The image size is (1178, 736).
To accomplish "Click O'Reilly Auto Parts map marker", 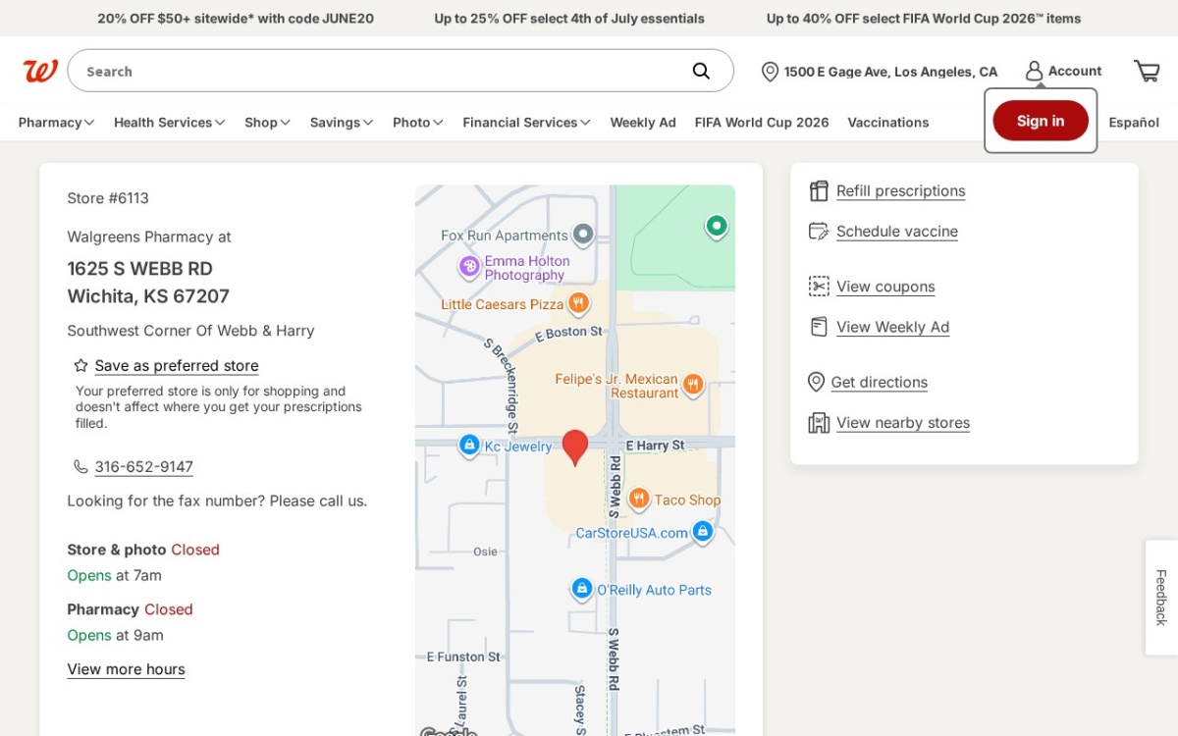I will 582,589.
